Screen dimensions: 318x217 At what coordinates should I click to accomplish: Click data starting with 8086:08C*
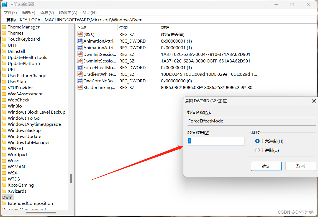208,87
